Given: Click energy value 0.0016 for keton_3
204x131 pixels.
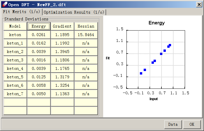Looking at the screenshot, I should click(39, 60).
